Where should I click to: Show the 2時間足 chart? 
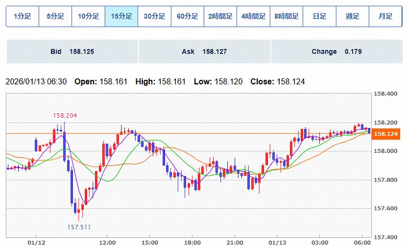tap(220, 16)
